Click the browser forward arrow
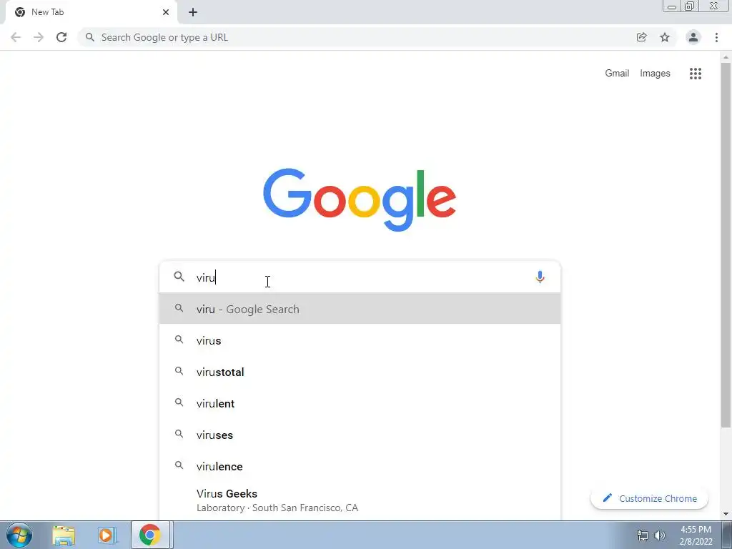Viewport: 732px width, 549px height. point(39,37)
